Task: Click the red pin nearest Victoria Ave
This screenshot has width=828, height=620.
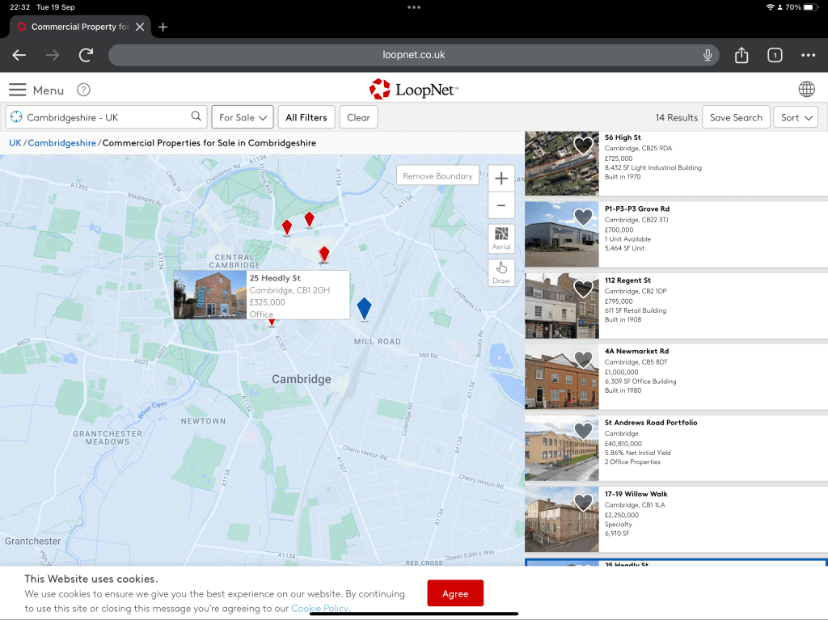Action: point(287,228)
